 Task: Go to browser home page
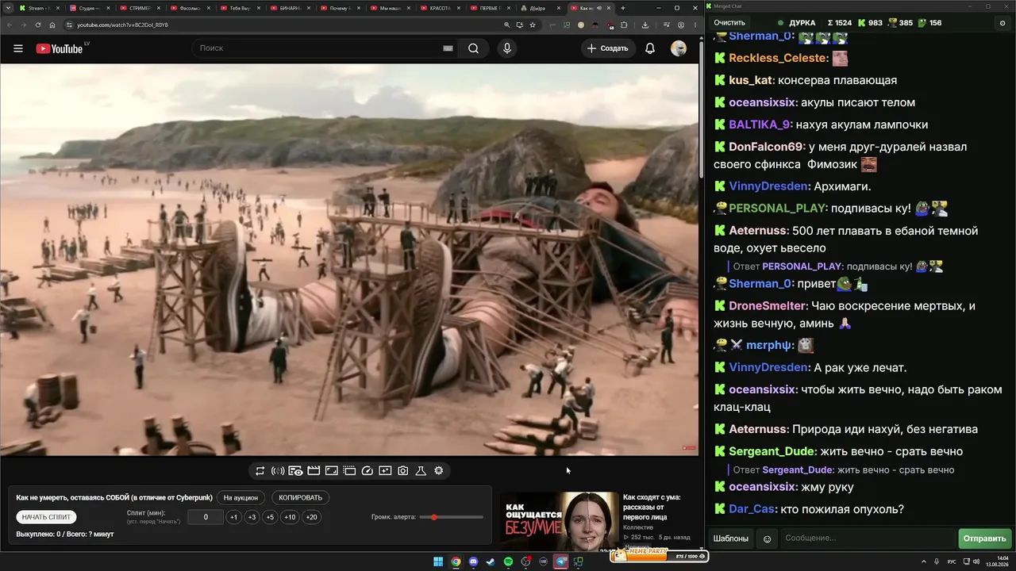point(52,25)
